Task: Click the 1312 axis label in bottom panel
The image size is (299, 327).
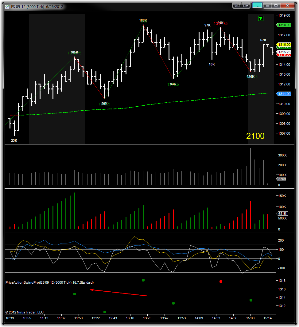Action: (x=282, y=306)
